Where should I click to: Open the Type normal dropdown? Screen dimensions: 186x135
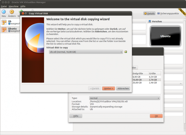(124, 98)
